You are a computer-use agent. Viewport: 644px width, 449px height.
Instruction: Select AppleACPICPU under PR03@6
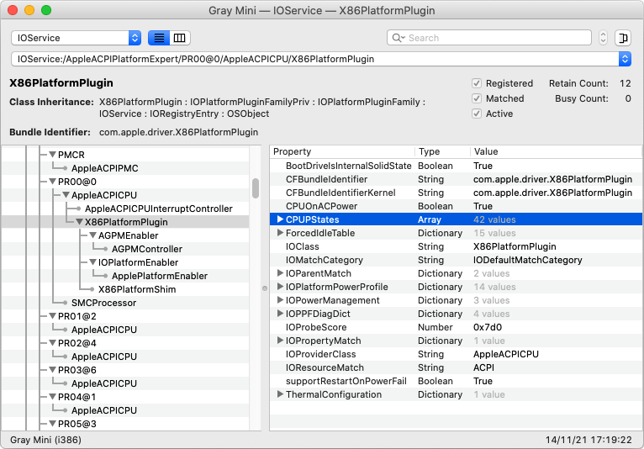click(x=104, y=383)
